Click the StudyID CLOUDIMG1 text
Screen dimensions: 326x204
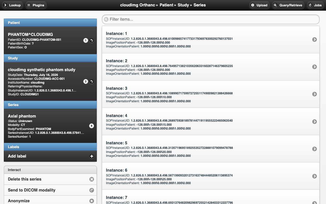pyautogui.click(x=23, y=94)
